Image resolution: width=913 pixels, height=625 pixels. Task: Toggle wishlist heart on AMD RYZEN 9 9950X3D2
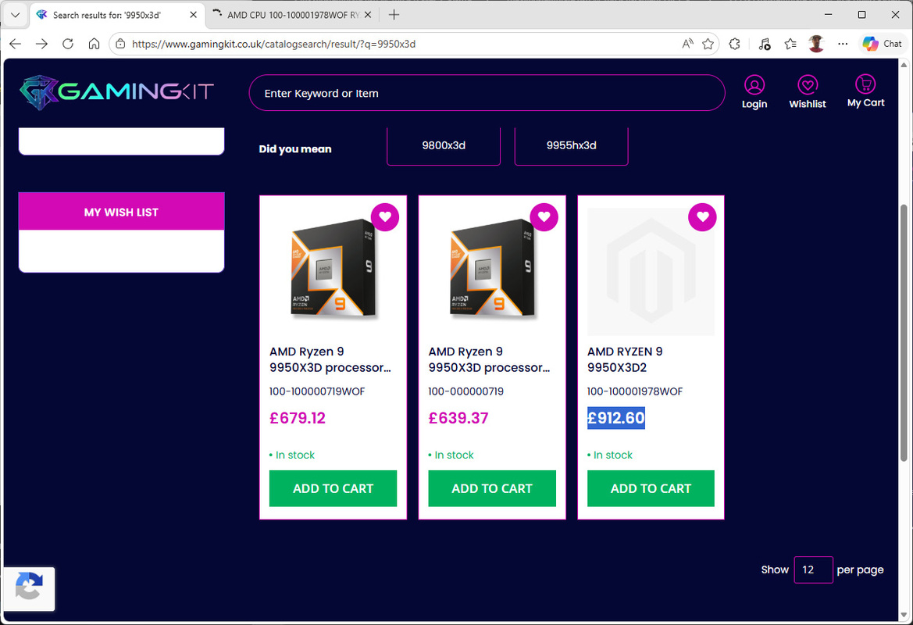pyautogui.click(x=703, y=217)
